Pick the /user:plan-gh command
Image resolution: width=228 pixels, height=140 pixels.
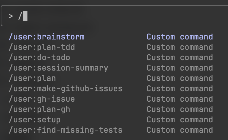click(x=39, y=109)
